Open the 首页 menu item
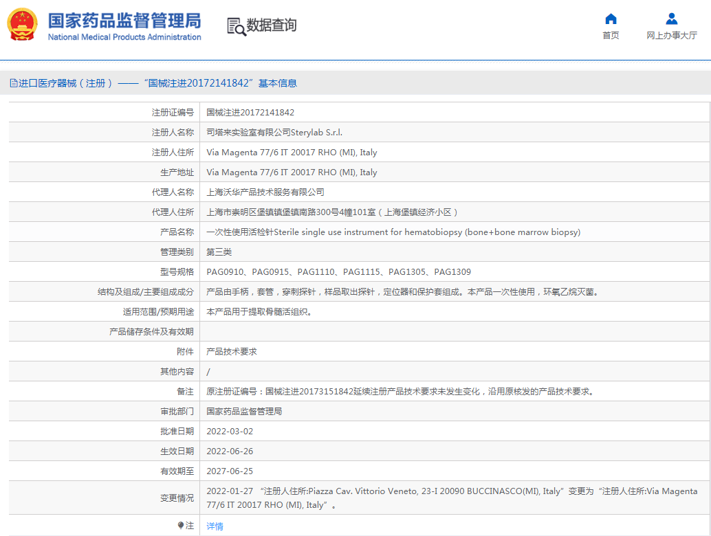 click(611, 36)
